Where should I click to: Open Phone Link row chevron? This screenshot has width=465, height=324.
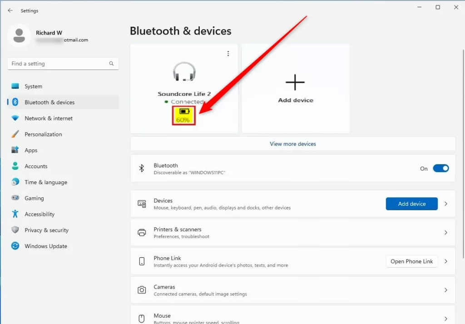[x=446, y=261]
